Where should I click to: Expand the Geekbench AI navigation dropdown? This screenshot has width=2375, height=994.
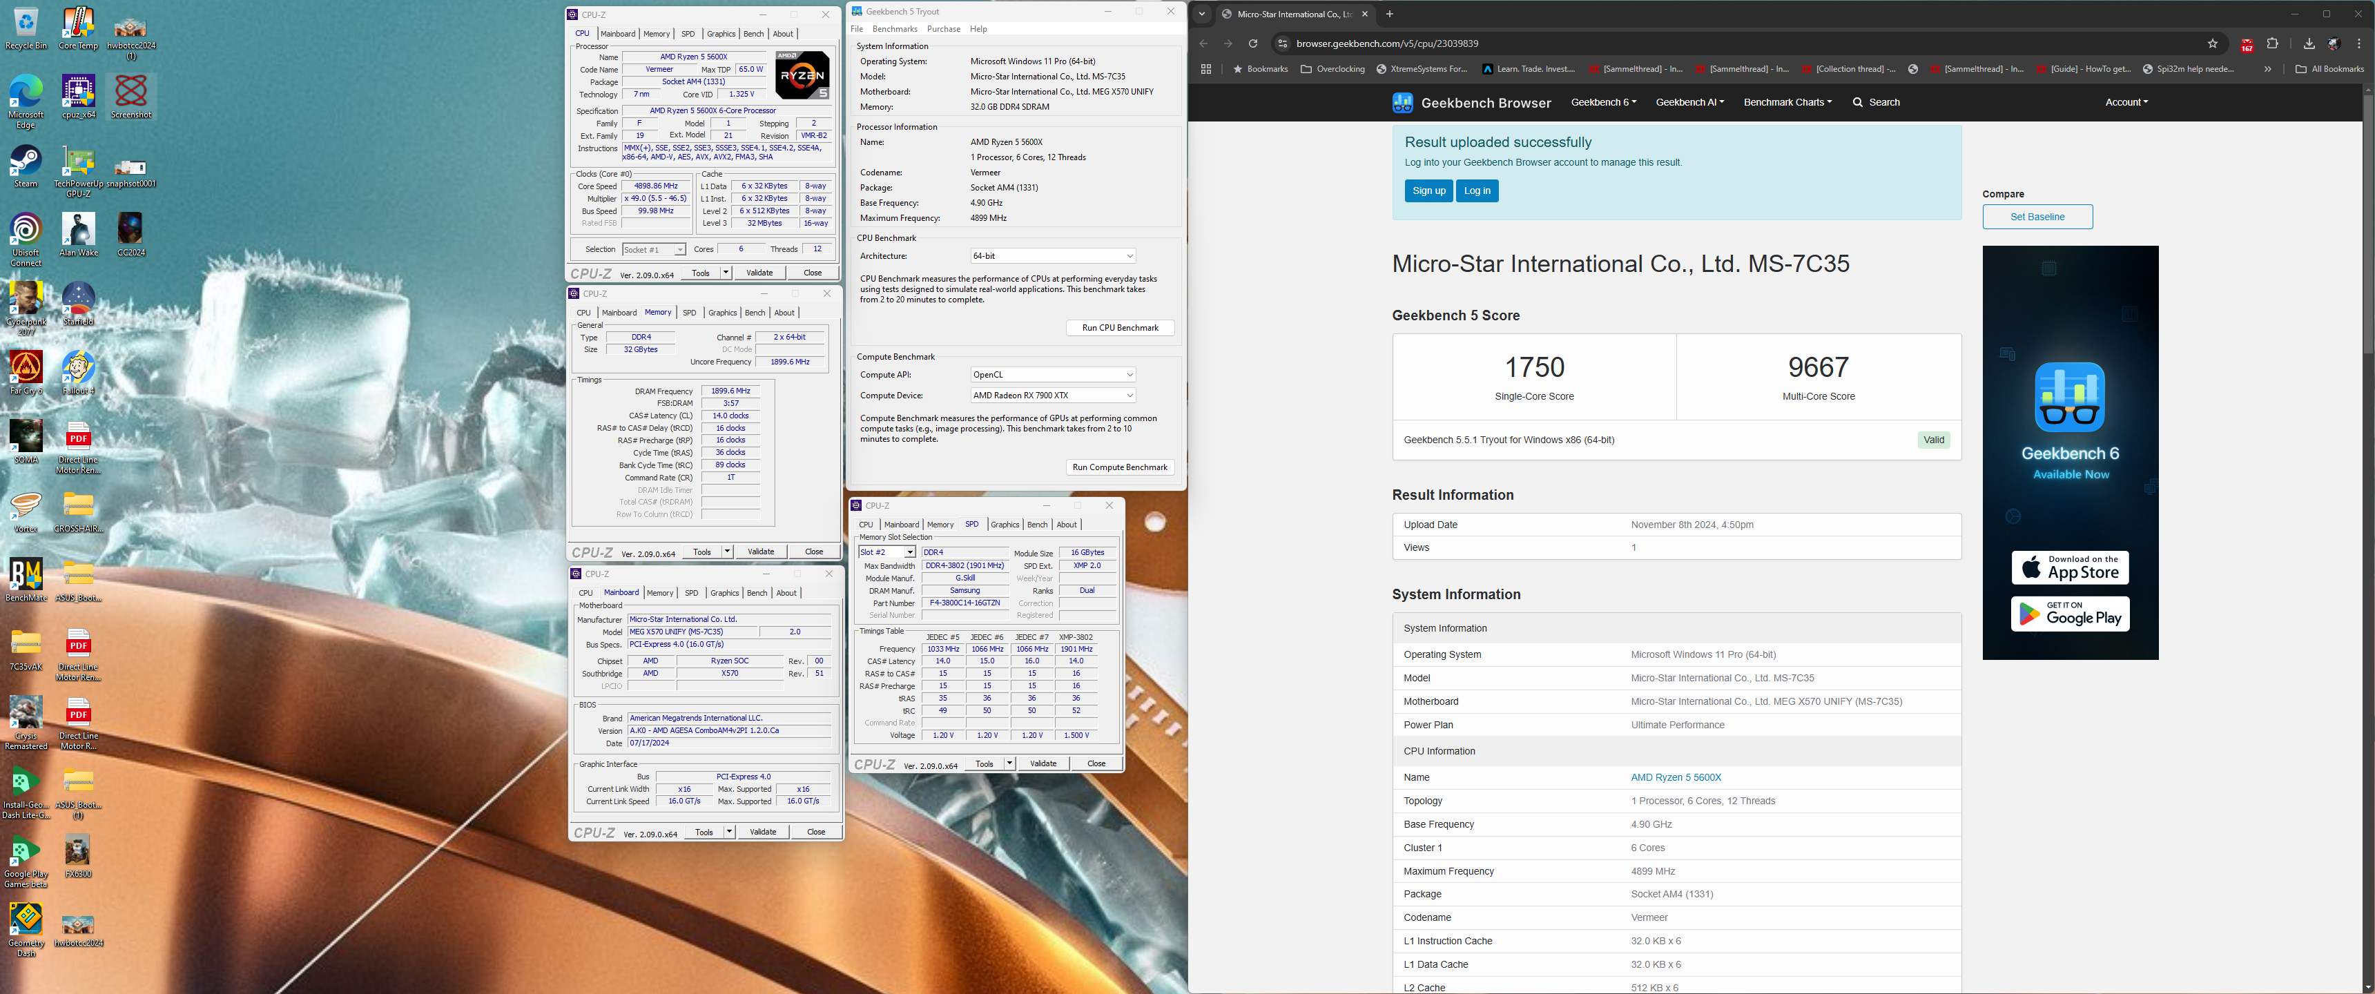coord(1689,102)
